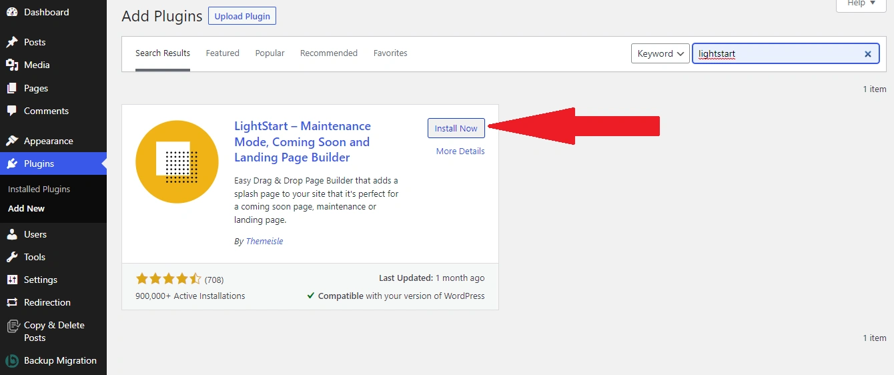The image size is (894, 375).
Task: Open the Favorites tab
Action: tap(390, 53)
